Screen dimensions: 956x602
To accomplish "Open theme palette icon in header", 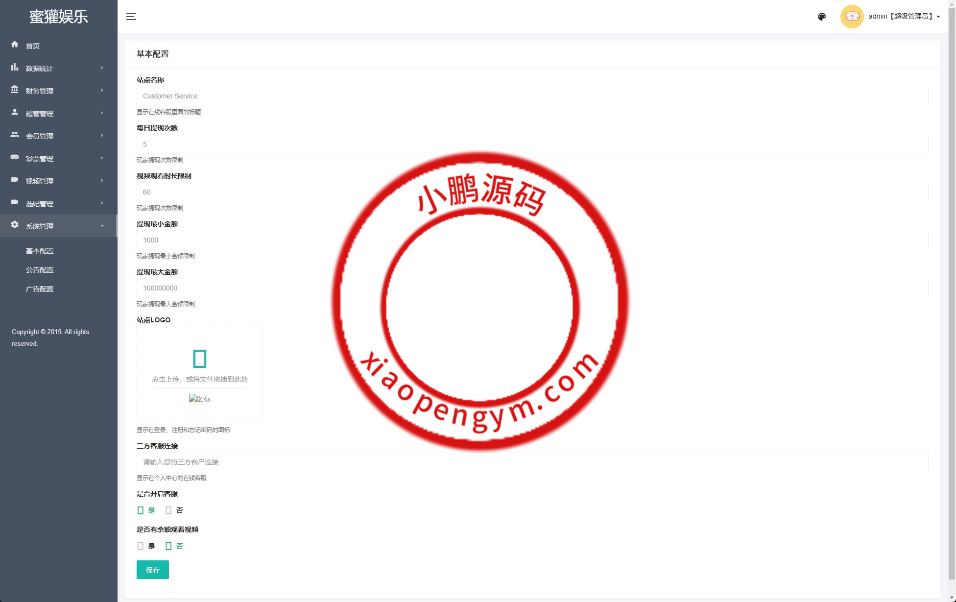I will tap(822, 17).
